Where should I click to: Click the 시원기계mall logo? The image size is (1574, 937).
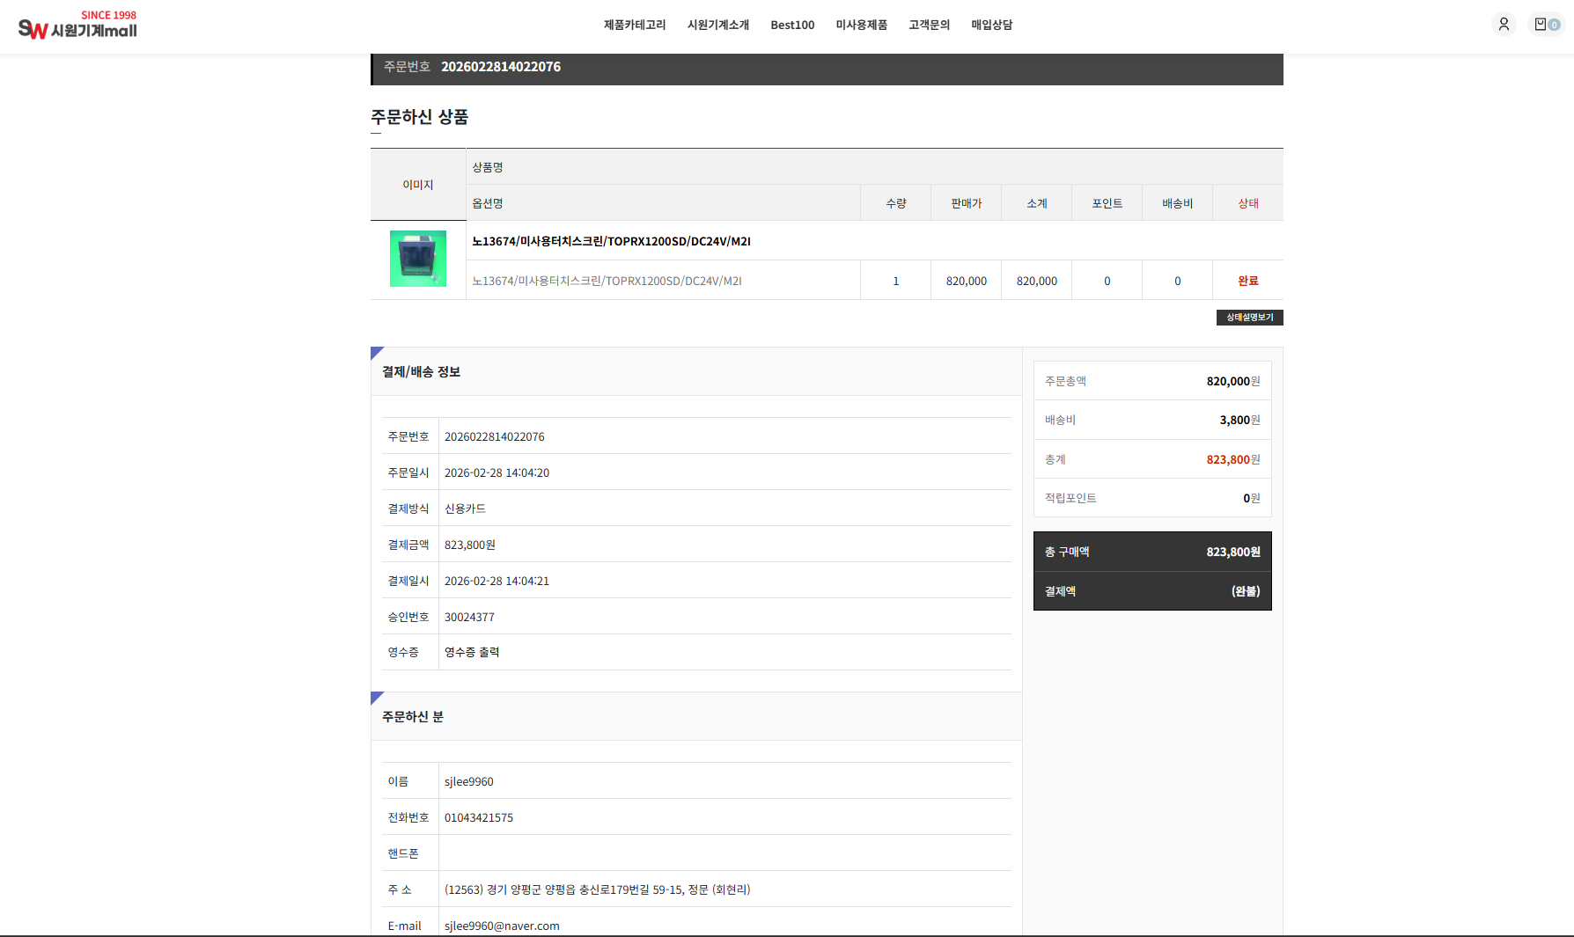point(77,26)
